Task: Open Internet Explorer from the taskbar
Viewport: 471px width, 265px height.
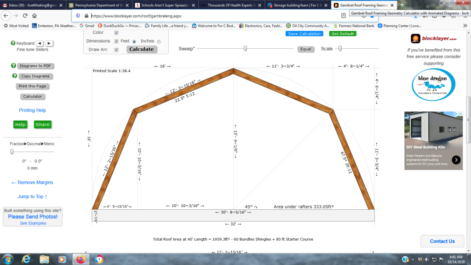Action: [26, 259]
